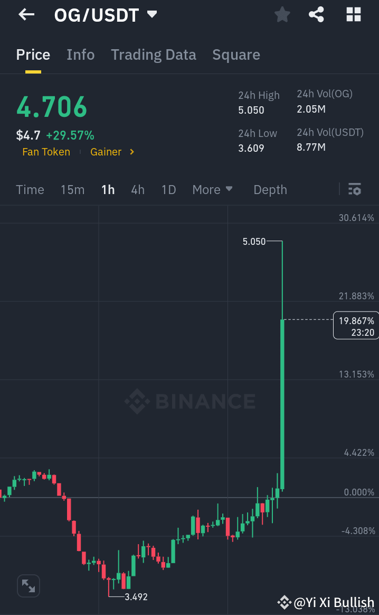Open the Square tab

pos(236,54)
